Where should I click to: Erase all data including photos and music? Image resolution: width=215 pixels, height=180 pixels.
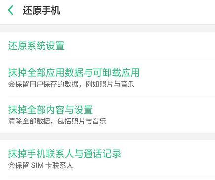tap(107, 115)
